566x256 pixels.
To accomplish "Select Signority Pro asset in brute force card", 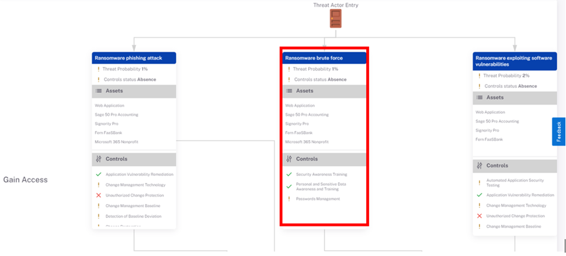I will 297,123.
